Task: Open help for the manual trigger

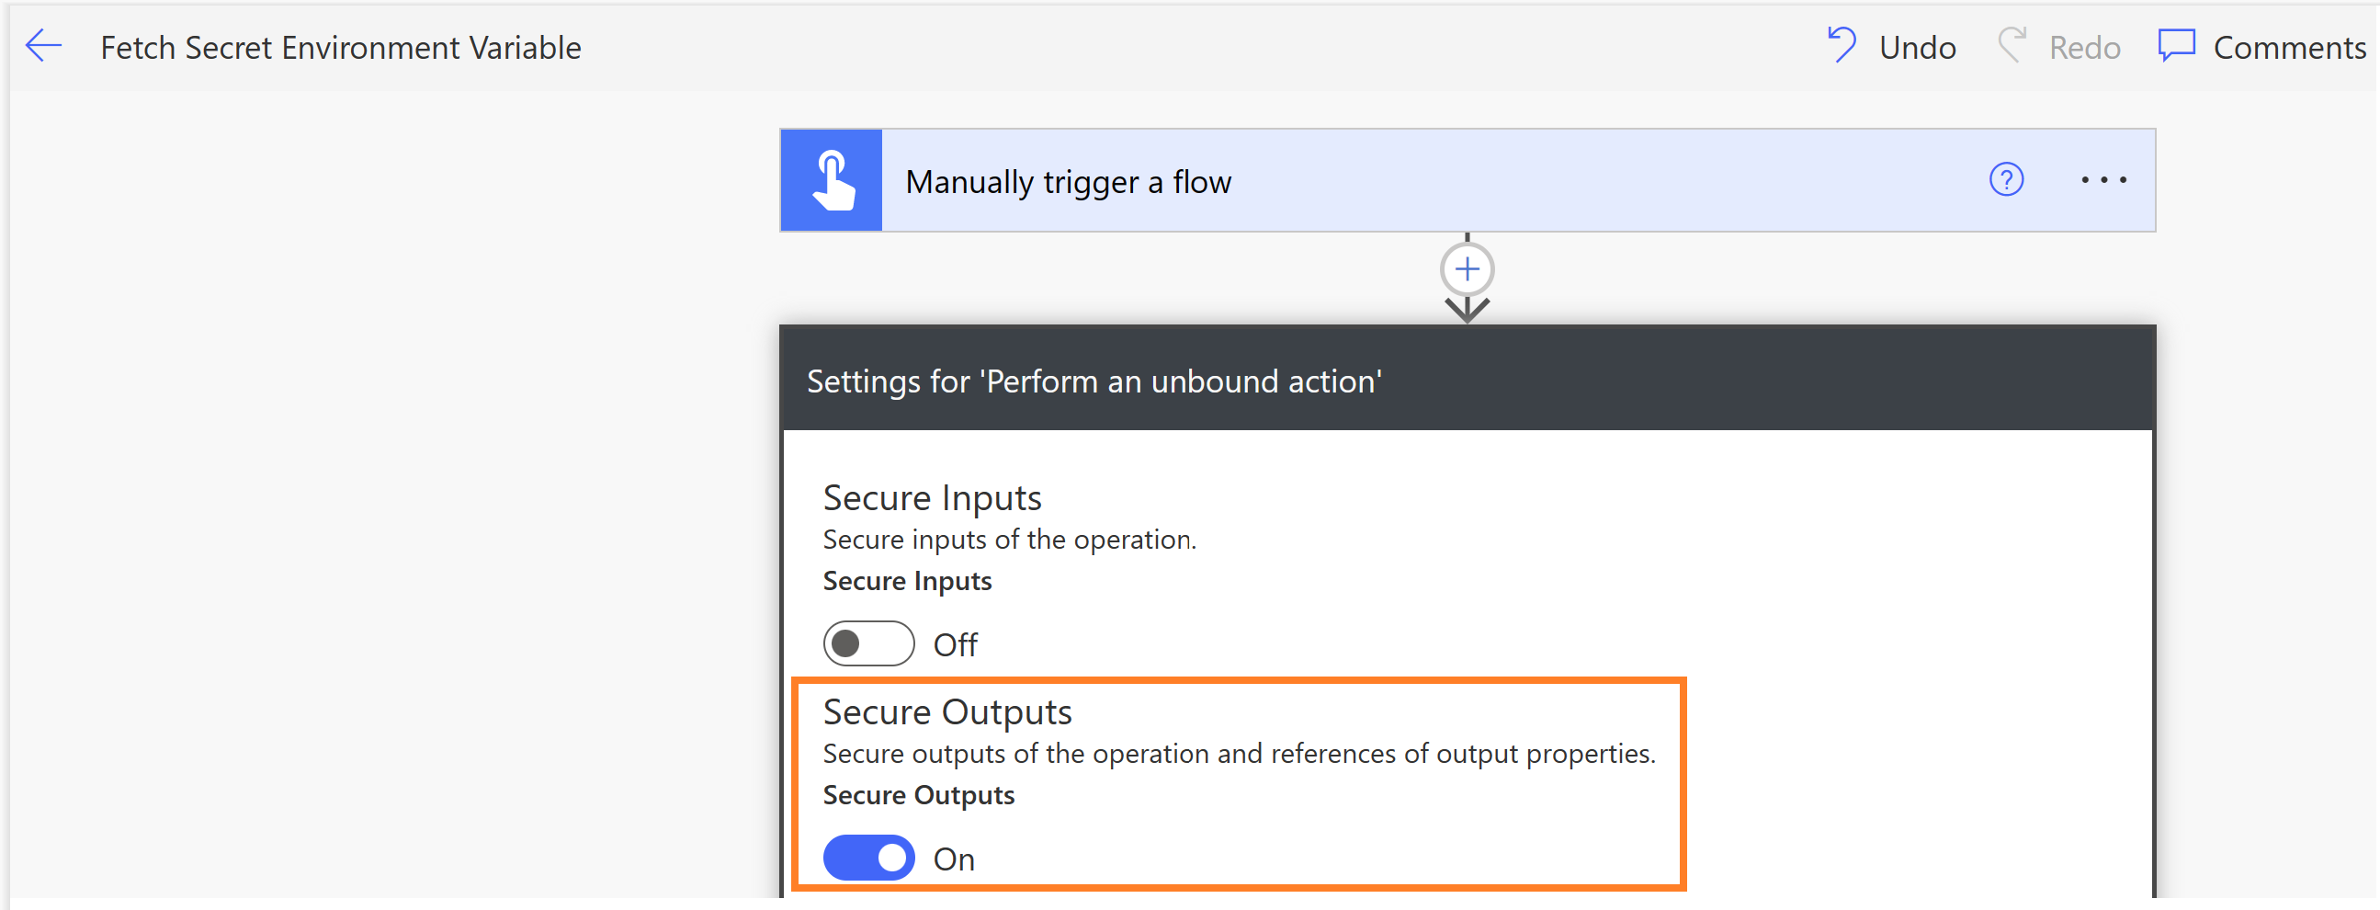Action: [x=2006, y=179]
